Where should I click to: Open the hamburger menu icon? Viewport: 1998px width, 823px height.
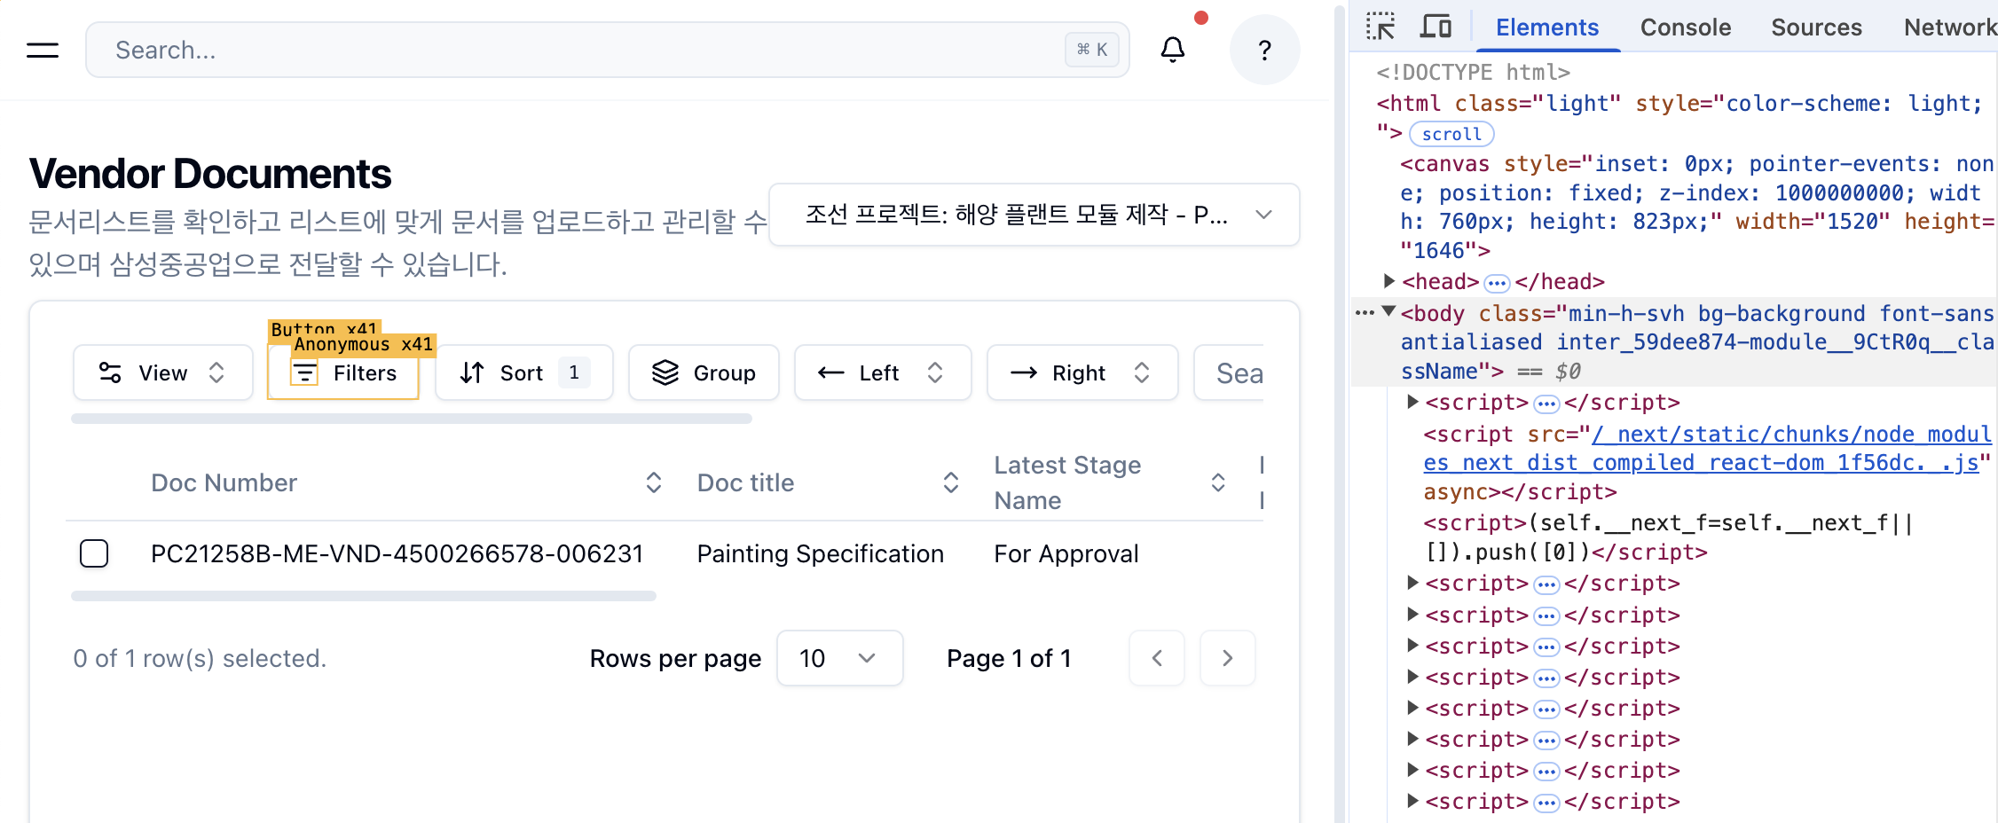click(x=43, y=51)
